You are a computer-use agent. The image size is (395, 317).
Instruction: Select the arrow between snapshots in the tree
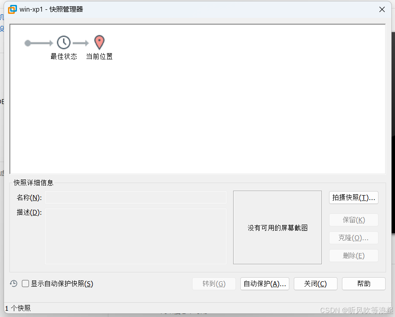(x=81, y=42)
